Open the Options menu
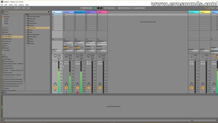This screenshot has height=123, width=218. click(21, 5)
